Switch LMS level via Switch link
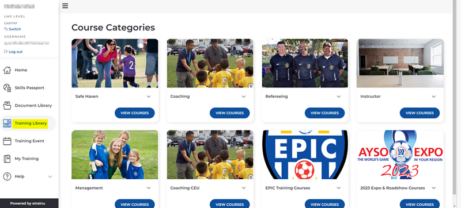This screenshot has width=461, height=208. tap(13, 29)
